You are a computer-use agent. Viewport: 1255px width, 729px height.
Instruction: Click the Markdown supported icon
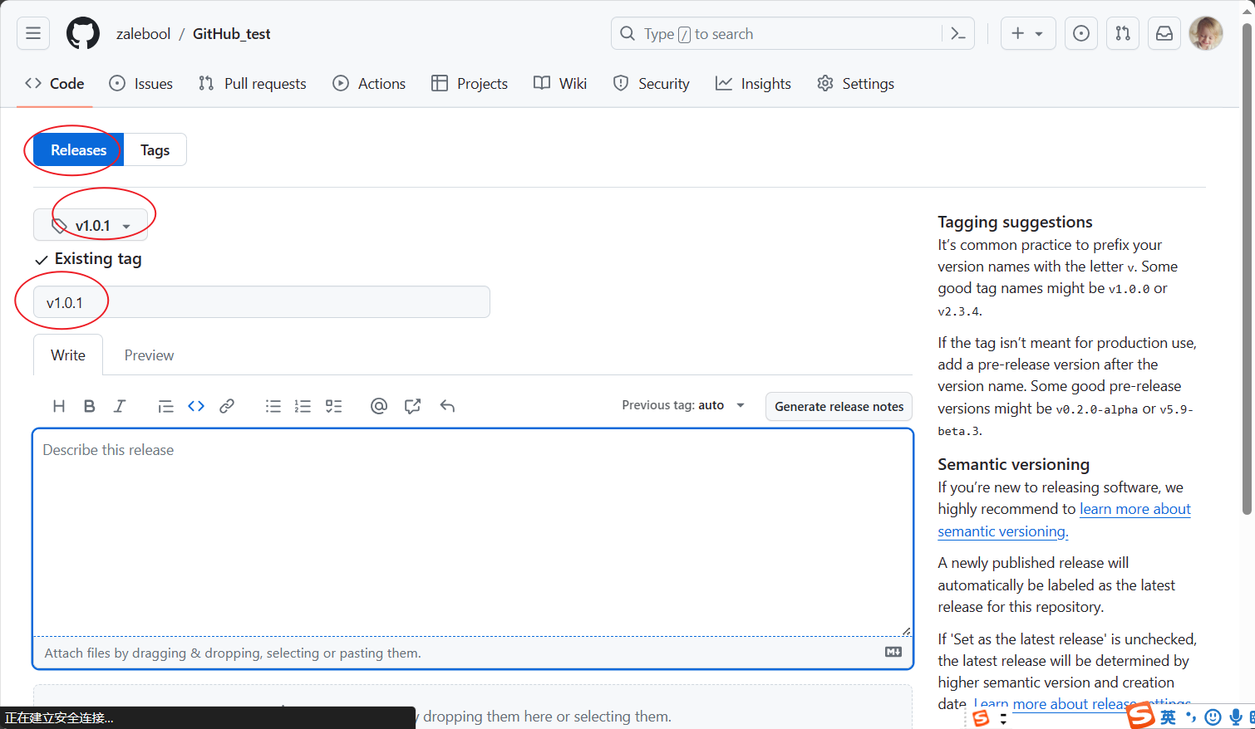(x=893, y=652)
